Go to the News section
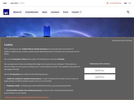Viewport: 134px width, 100px height. point(44,12)
